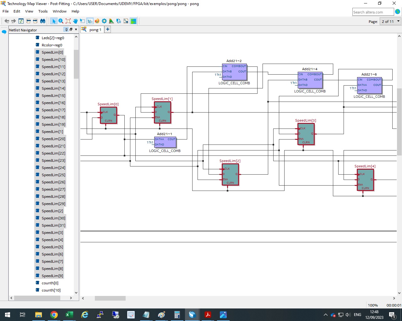The width and height of the screenshot is (402, 321).
Task: Select the Zoom tool in the toolbar
Action: [61, 21]
